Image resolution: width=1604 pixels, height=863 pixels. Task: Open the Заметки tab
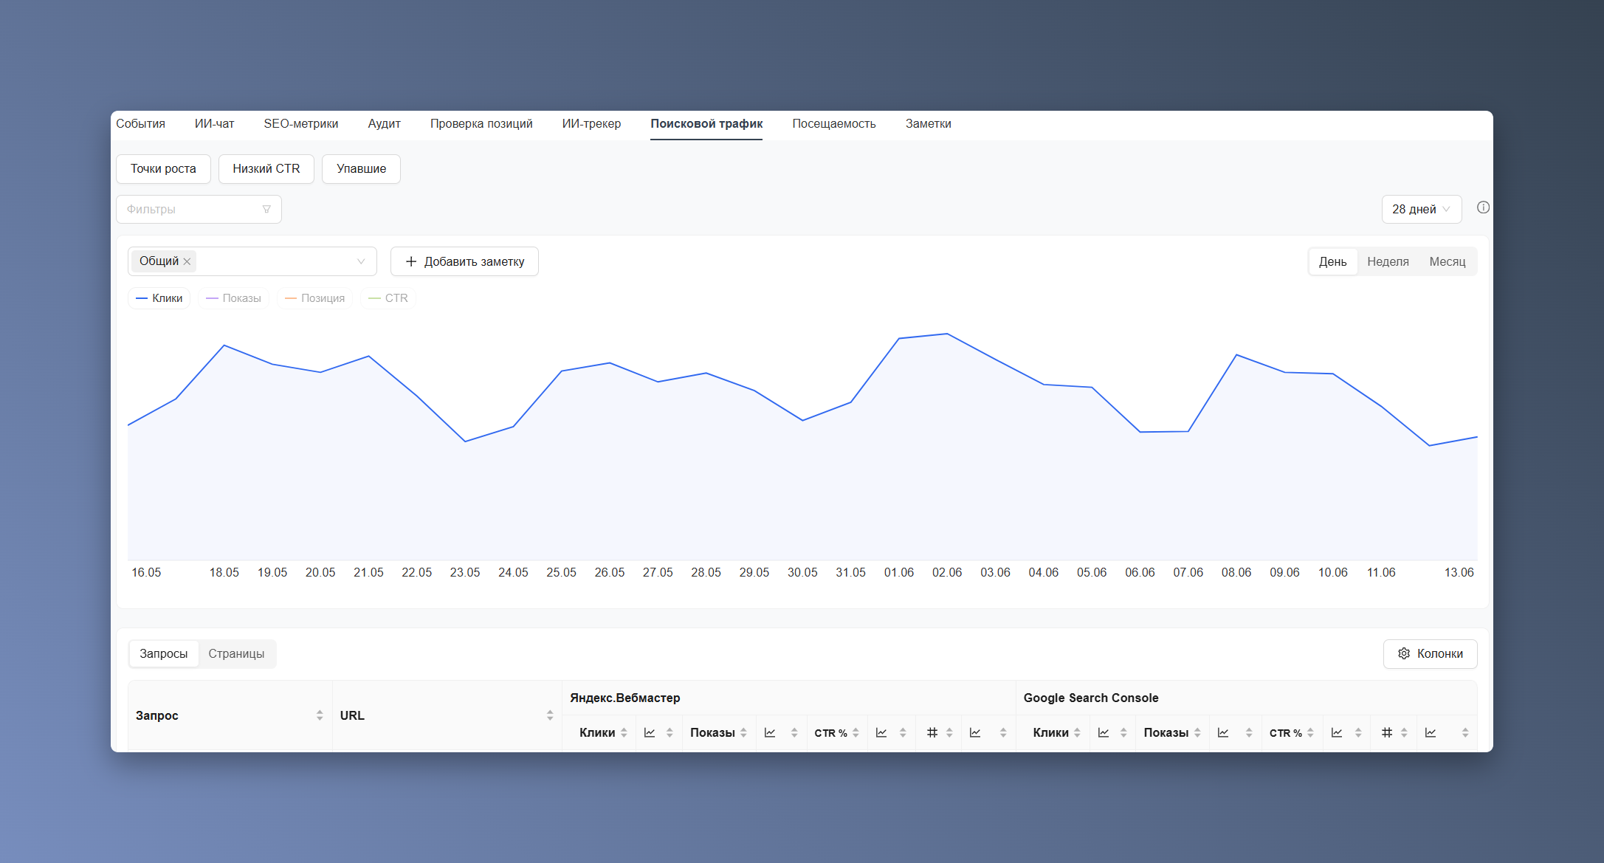[x=928, y=123]
